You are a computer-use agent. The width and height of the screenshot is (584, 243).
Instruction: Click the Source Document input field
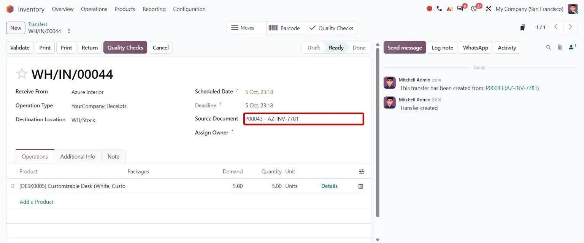pos(304,119)
